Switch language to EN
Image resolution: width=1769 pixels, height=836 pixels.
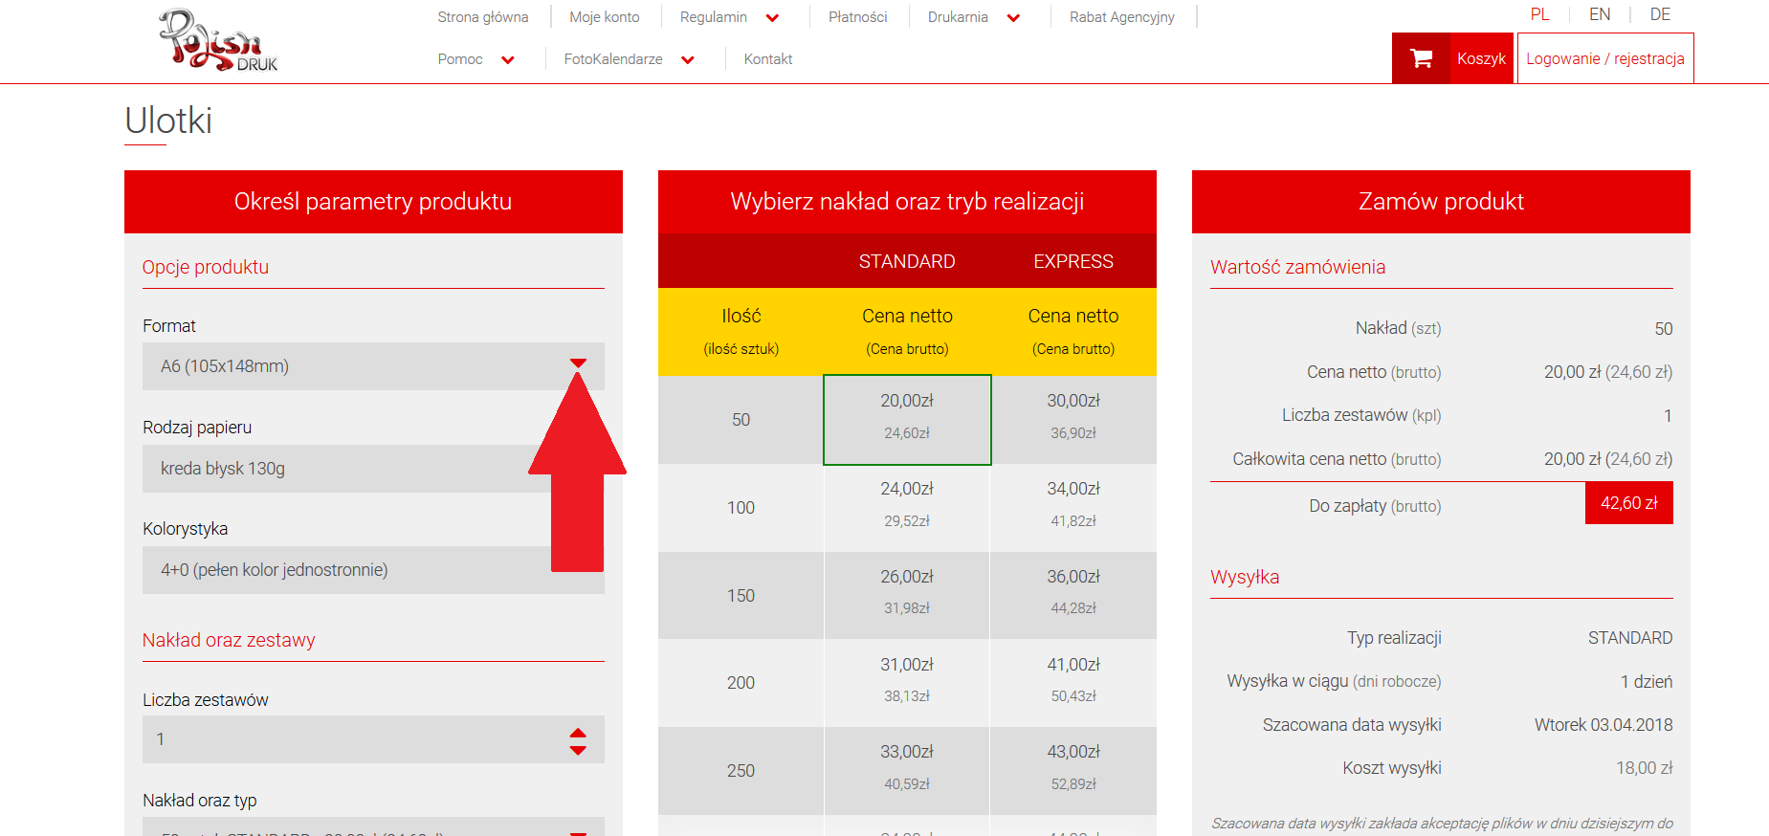1599,14
